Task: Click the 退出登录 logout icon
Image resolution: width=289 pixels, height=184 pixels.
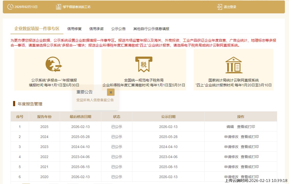Action: click(x=219, y=7)
